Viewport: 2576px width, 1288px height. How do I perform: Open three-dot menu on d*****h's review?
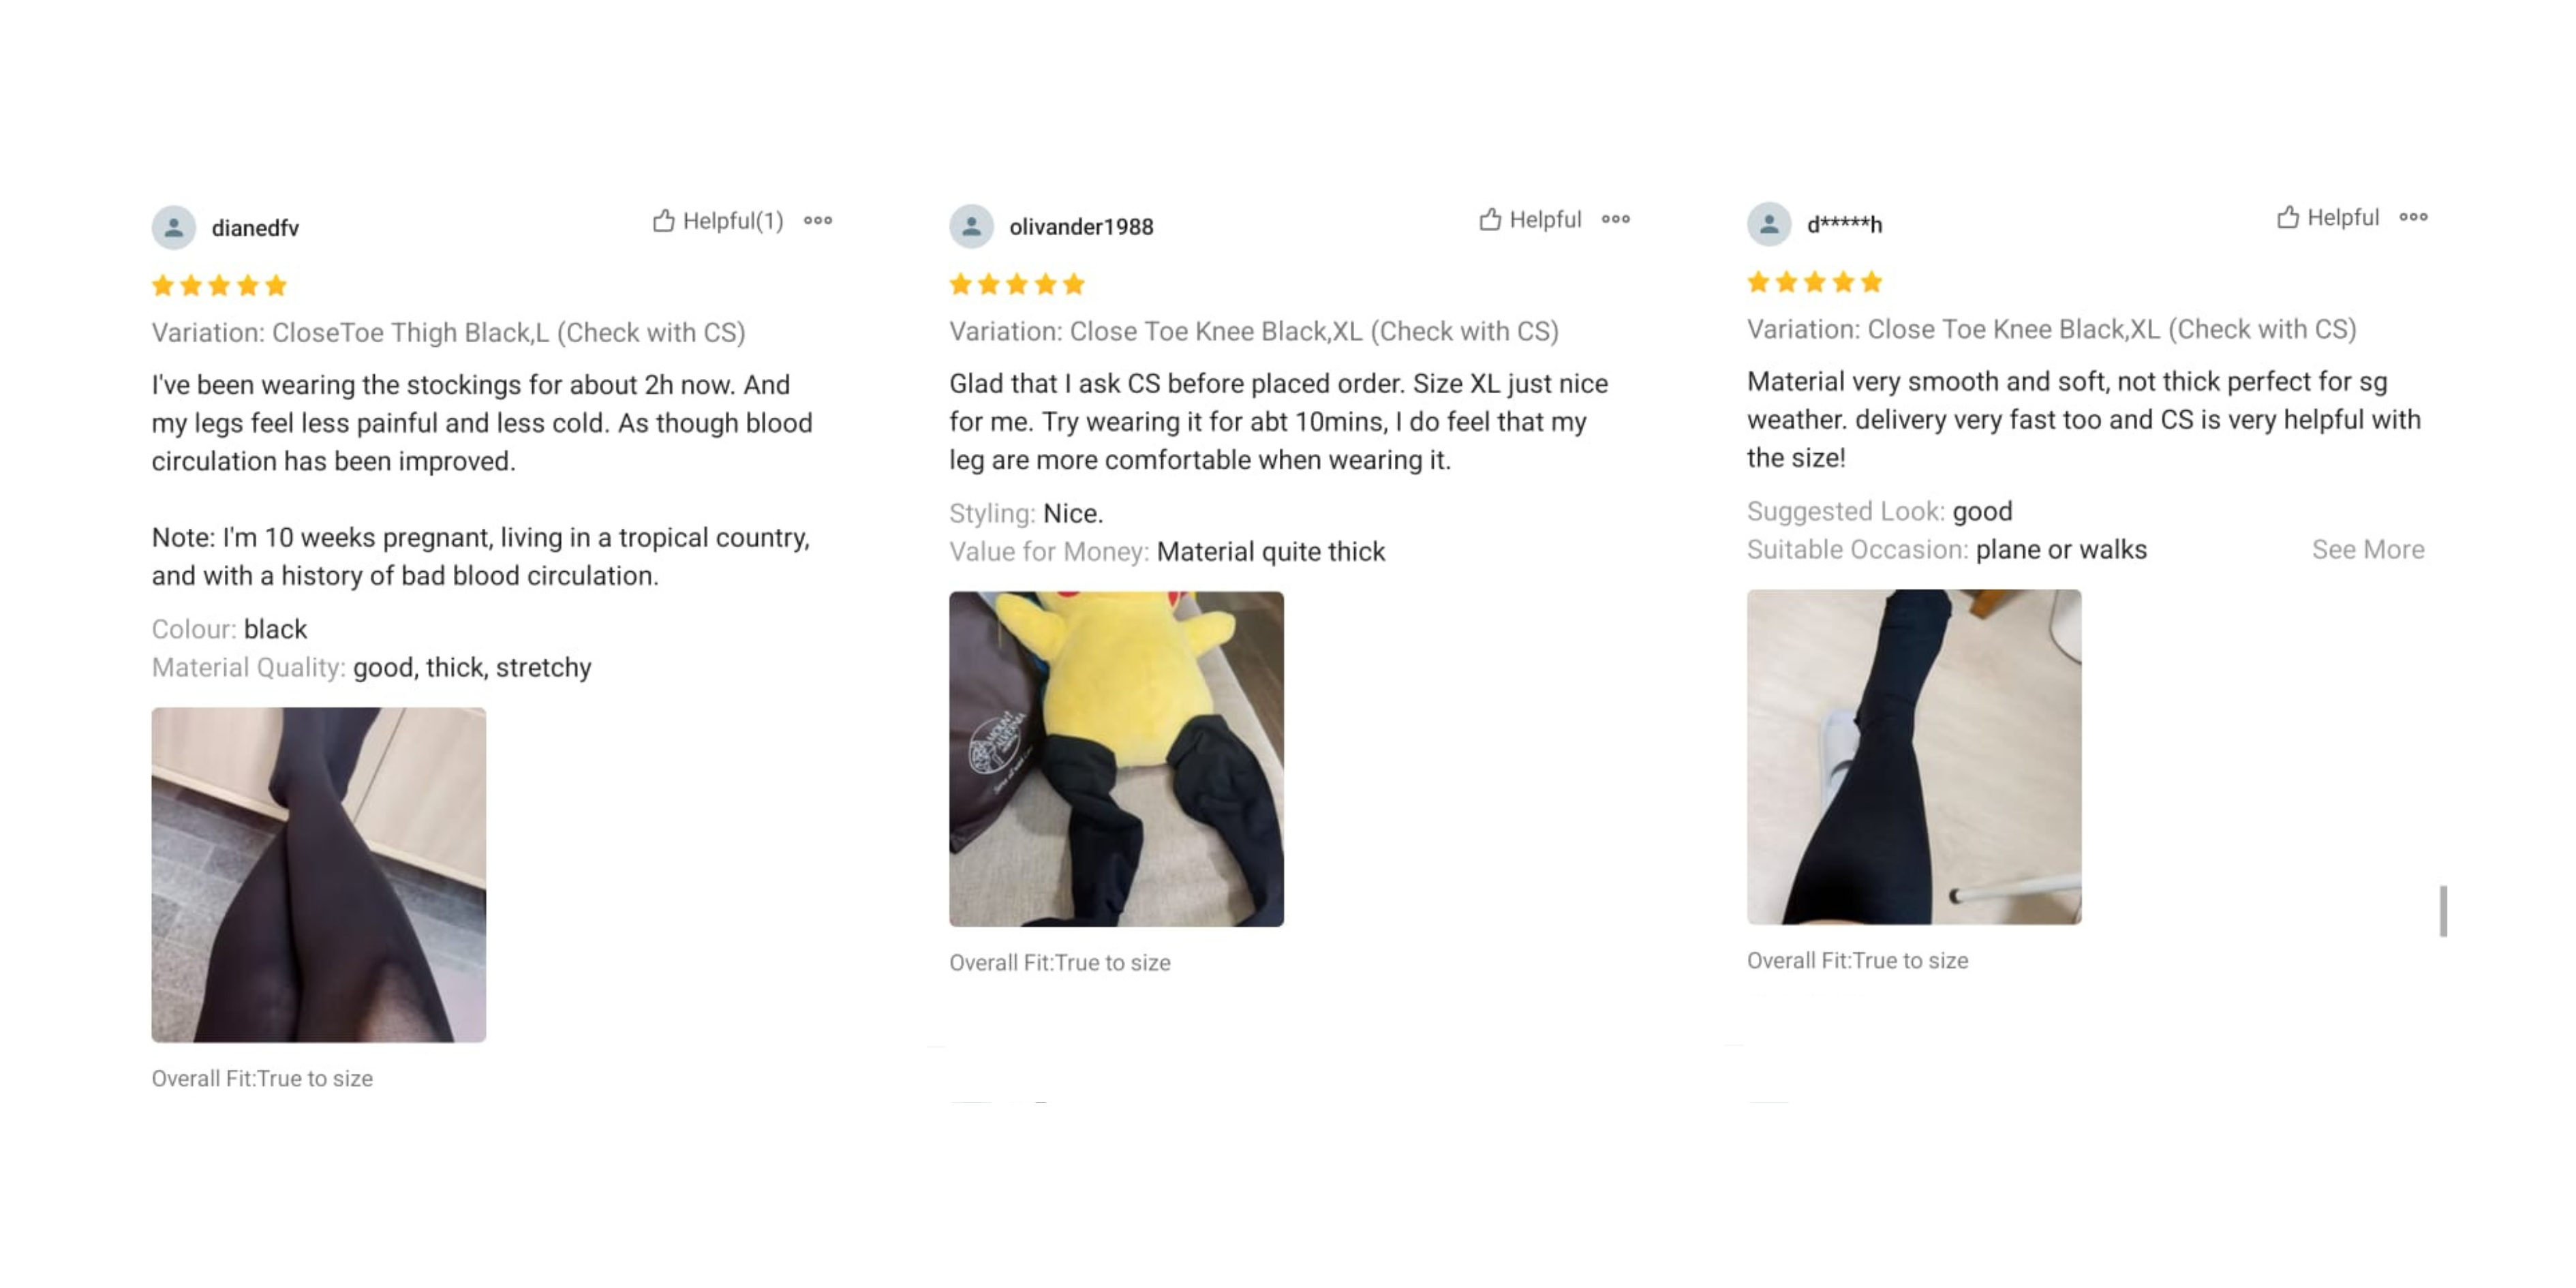point(2413,217)
